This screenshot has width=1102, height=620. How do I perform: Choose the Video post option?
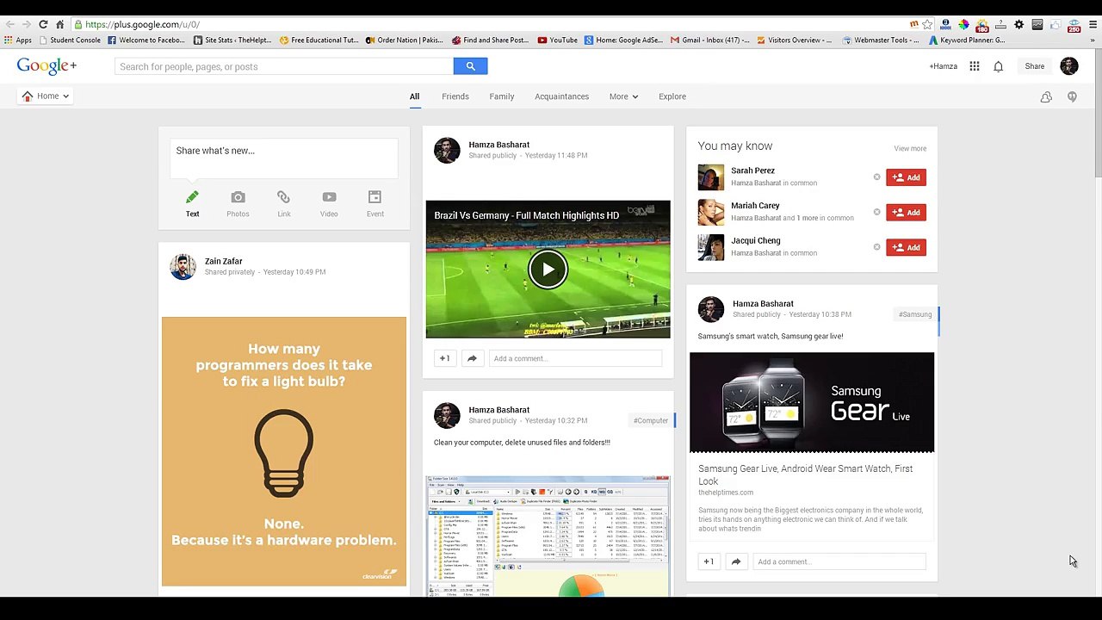[329, 204]
